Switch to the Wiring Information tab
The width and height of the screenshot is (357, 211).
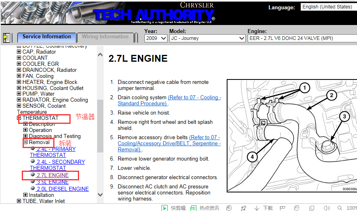coord(105,37)
